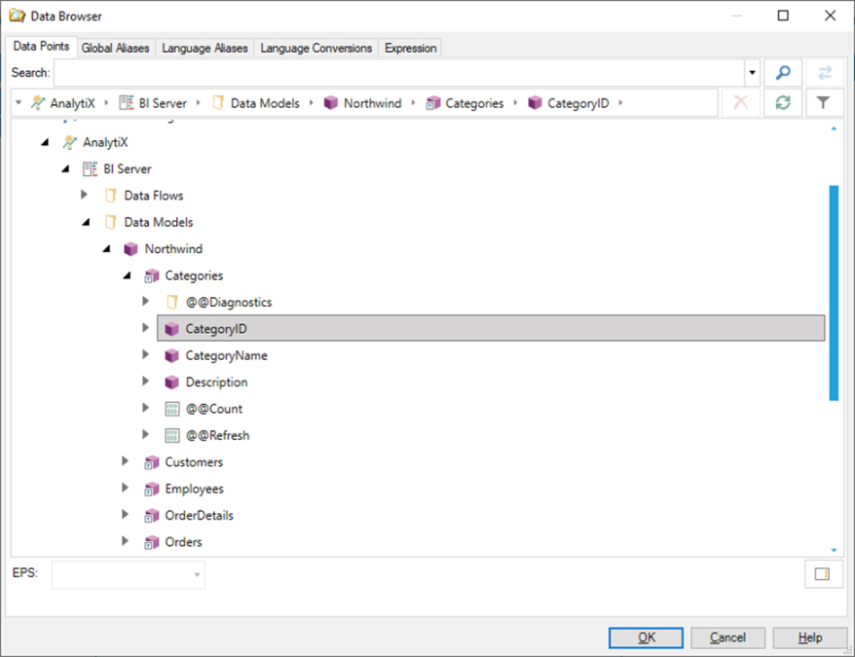Image resolution: width=855 pixels, height=657 pixels.
Task: Open the EPS dropdown list
Action: click(198, 575)
